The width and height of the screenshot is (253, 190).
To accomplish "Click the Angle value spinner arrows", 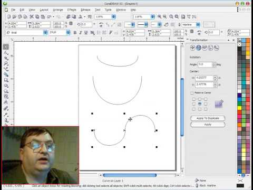I will [213, 65].
